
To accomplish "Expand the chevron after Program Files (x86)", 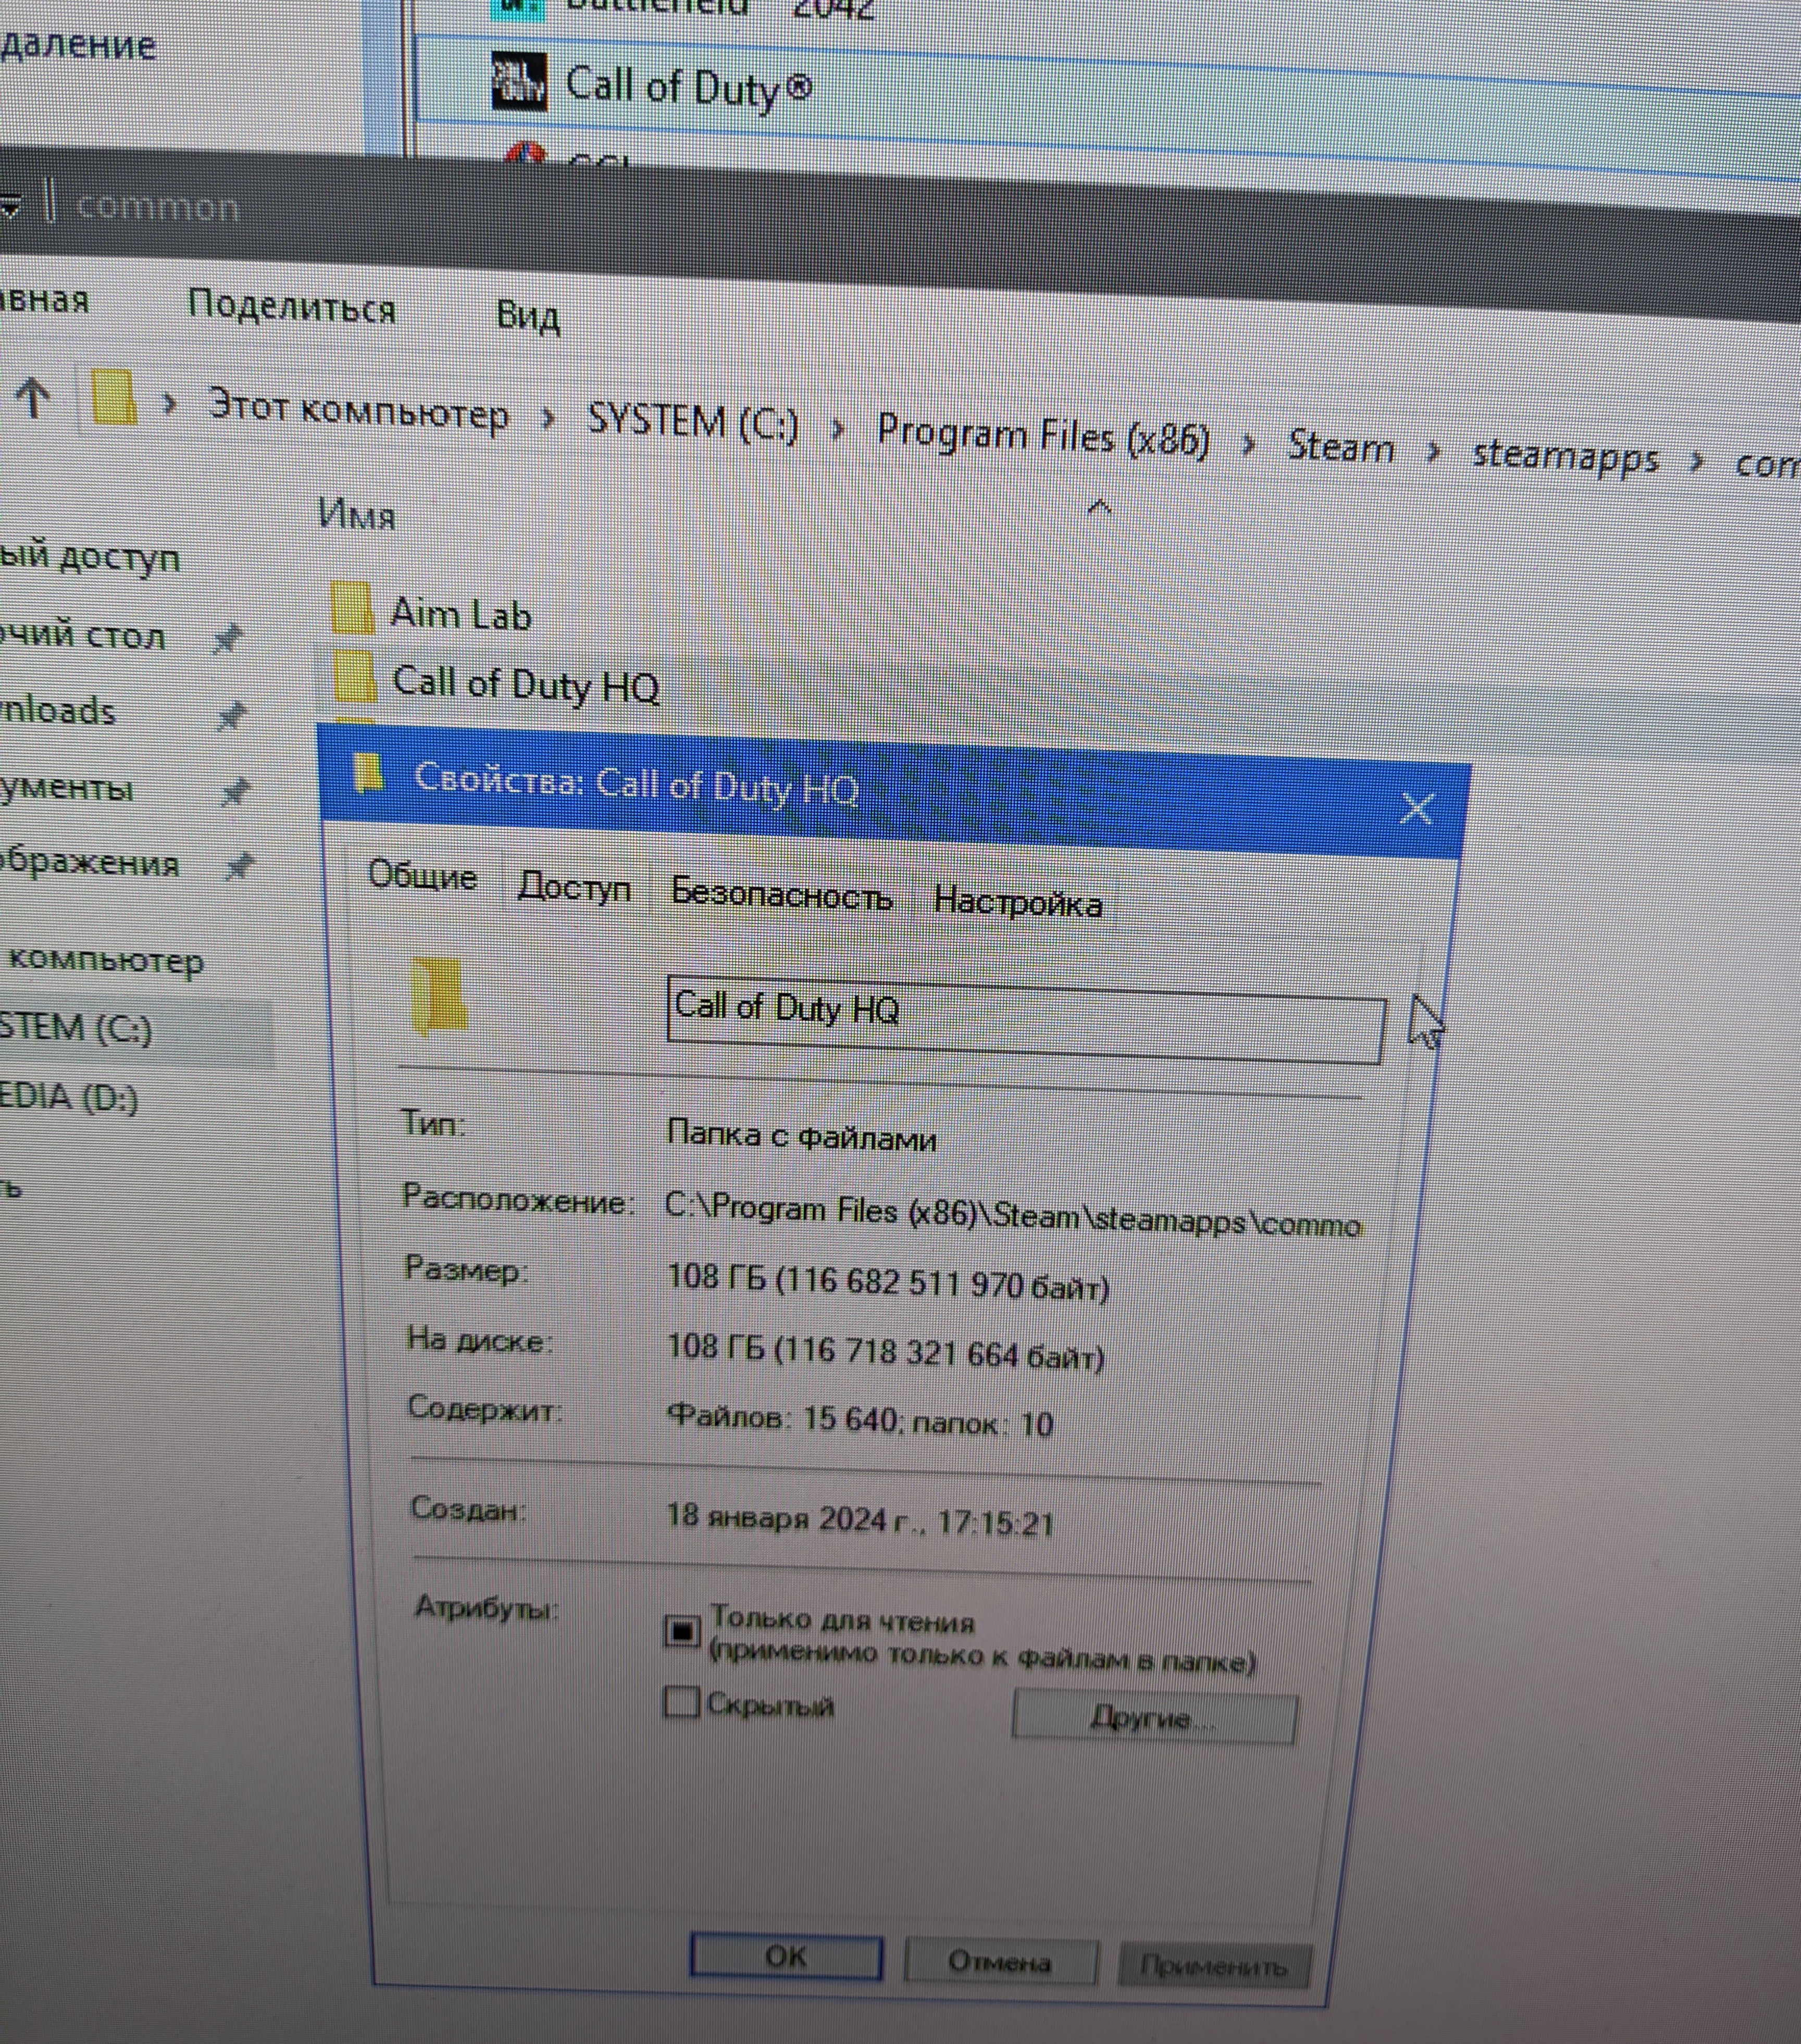I will coord(1247,444).
